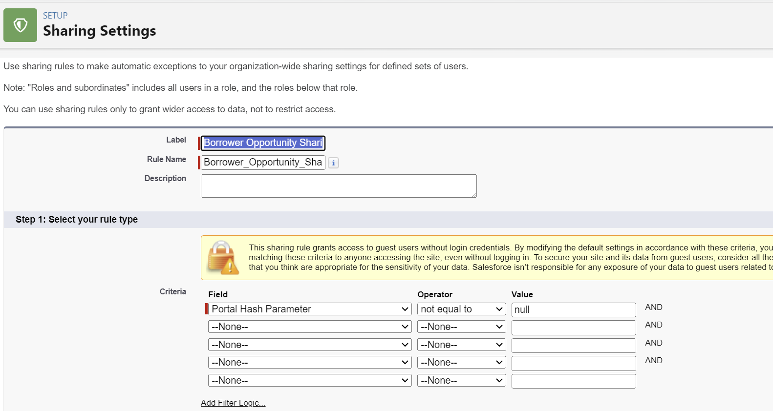The image size is (773, 411).
Task: Click the Rule Name input field
Action: click(x=263, y=162)
